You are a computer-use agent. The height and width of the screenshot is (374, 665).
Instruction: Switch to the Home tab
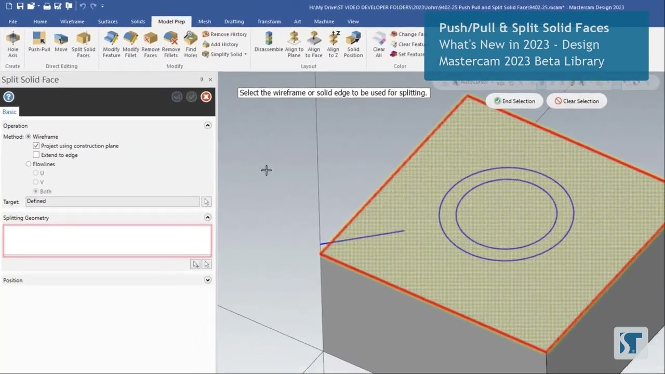tap(40, 21)
